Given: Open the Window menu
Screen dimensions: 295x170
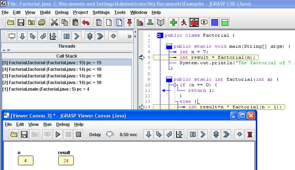Looking at the screenshot, I should point(139,12).
